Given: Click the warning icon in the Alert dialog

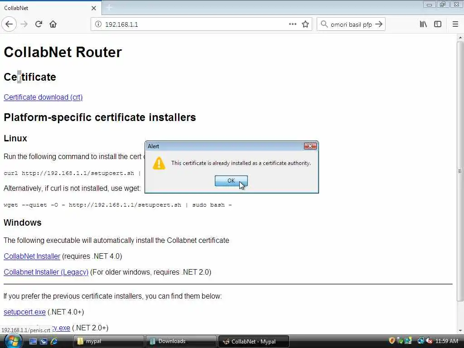Looking at the screenshot, I should tap(159, 163).
